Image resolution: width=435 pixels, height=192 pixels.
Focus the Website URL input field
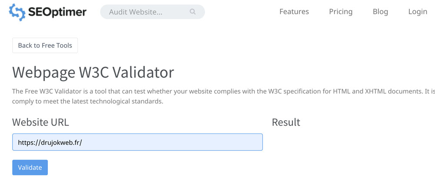[137, 142]
